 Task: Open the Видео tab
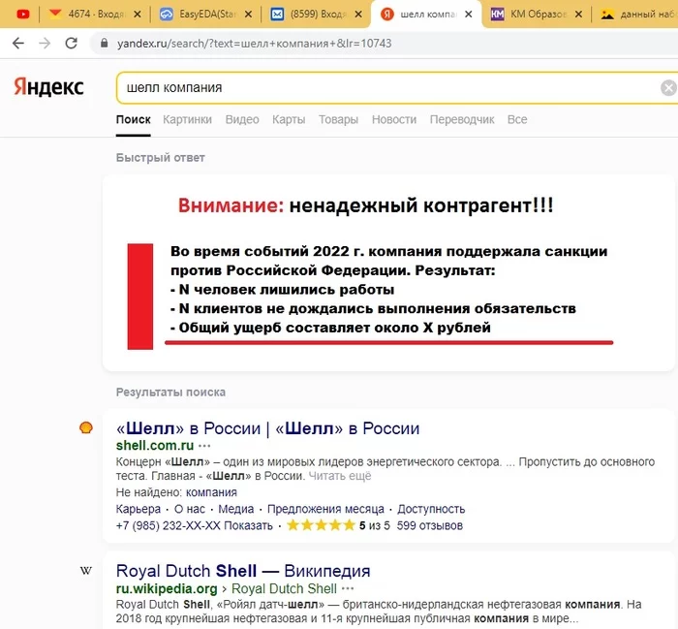[x=242, y=120]
